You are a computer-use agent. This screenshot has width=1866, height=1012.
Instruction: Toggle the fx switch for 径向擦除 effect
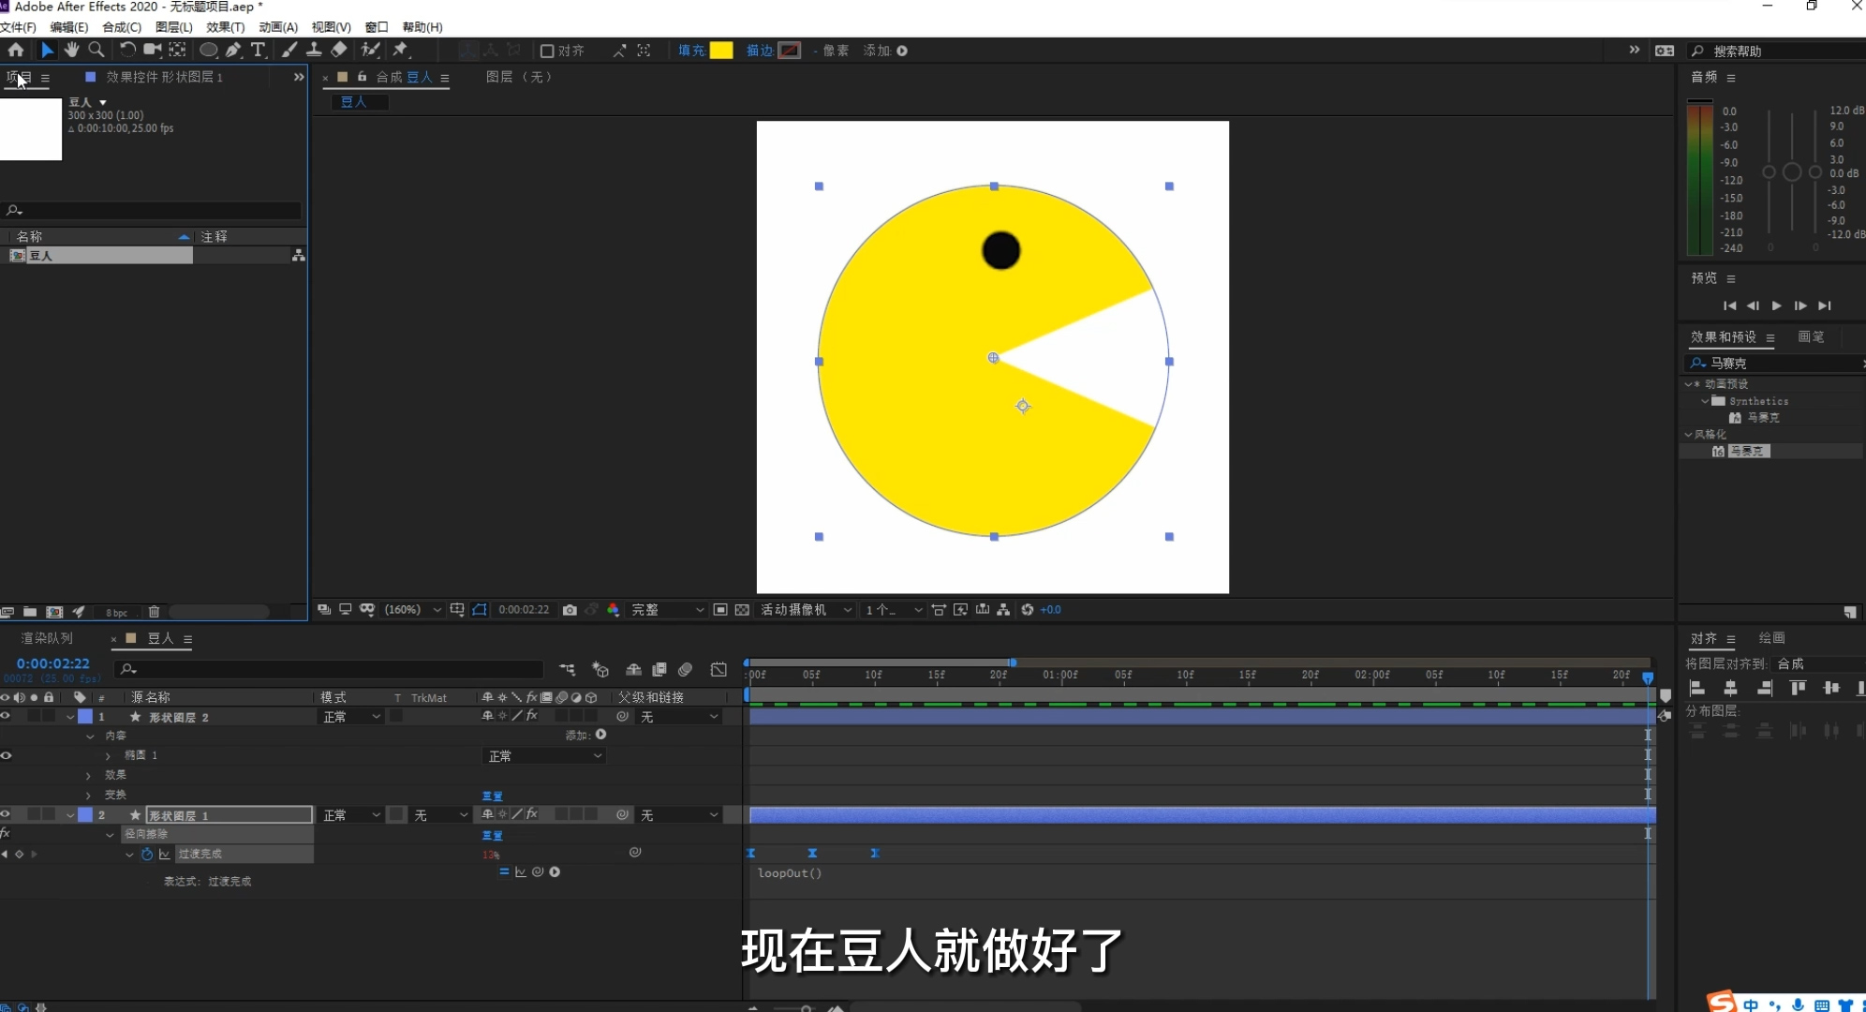pyautogui.click(x=6, y=834)
